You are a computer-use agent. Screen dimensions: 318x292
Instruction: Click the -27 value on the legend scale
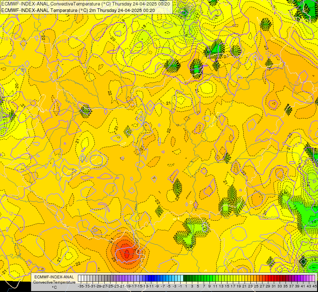point(105,286)
